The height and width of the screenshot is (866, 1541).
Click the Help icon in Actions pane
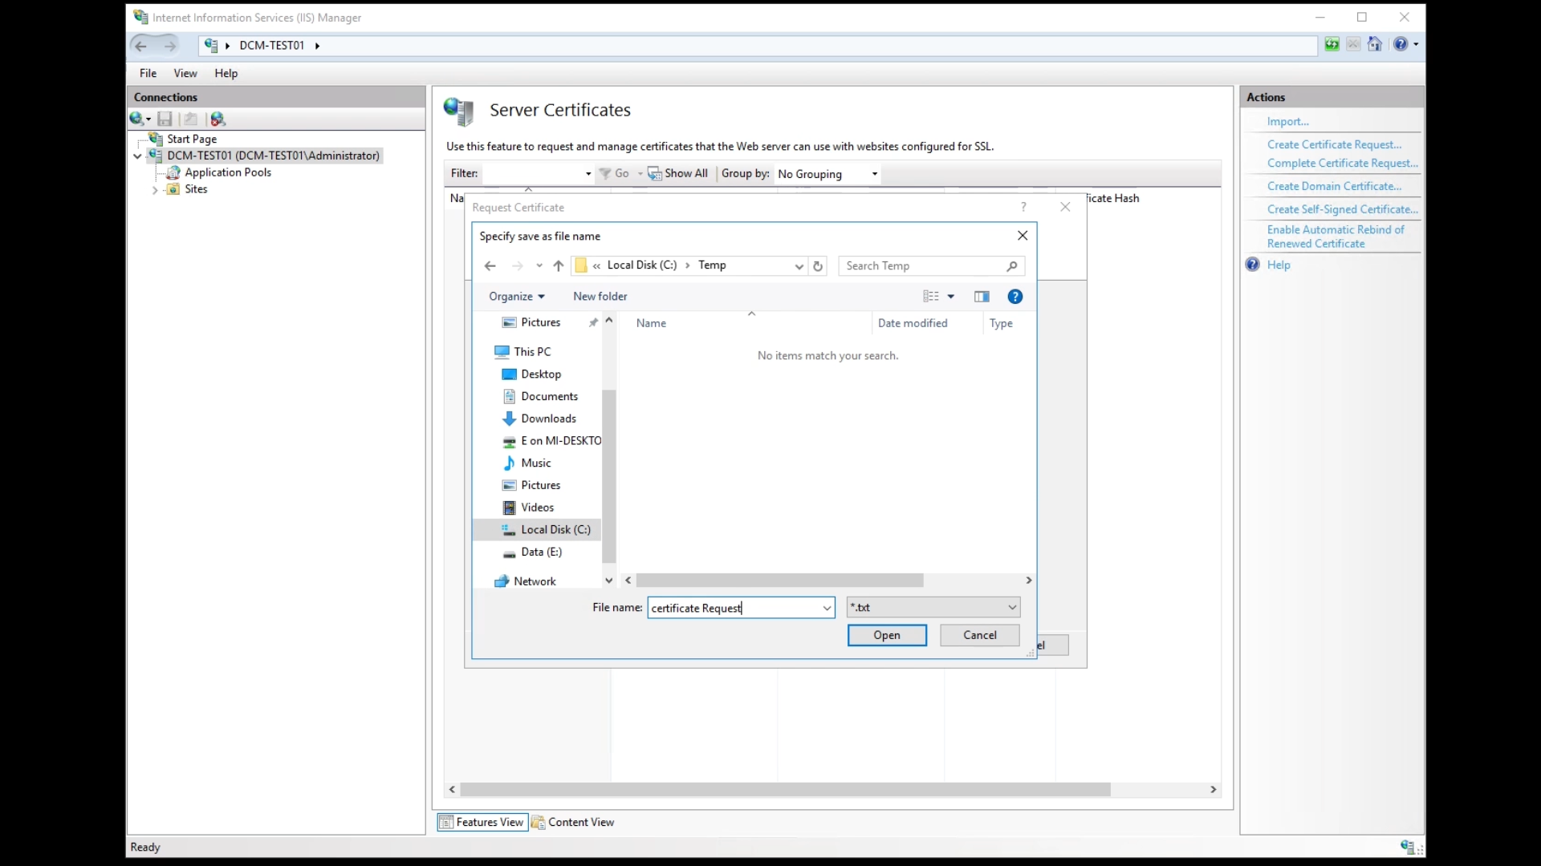click(x=1253, y=265)
